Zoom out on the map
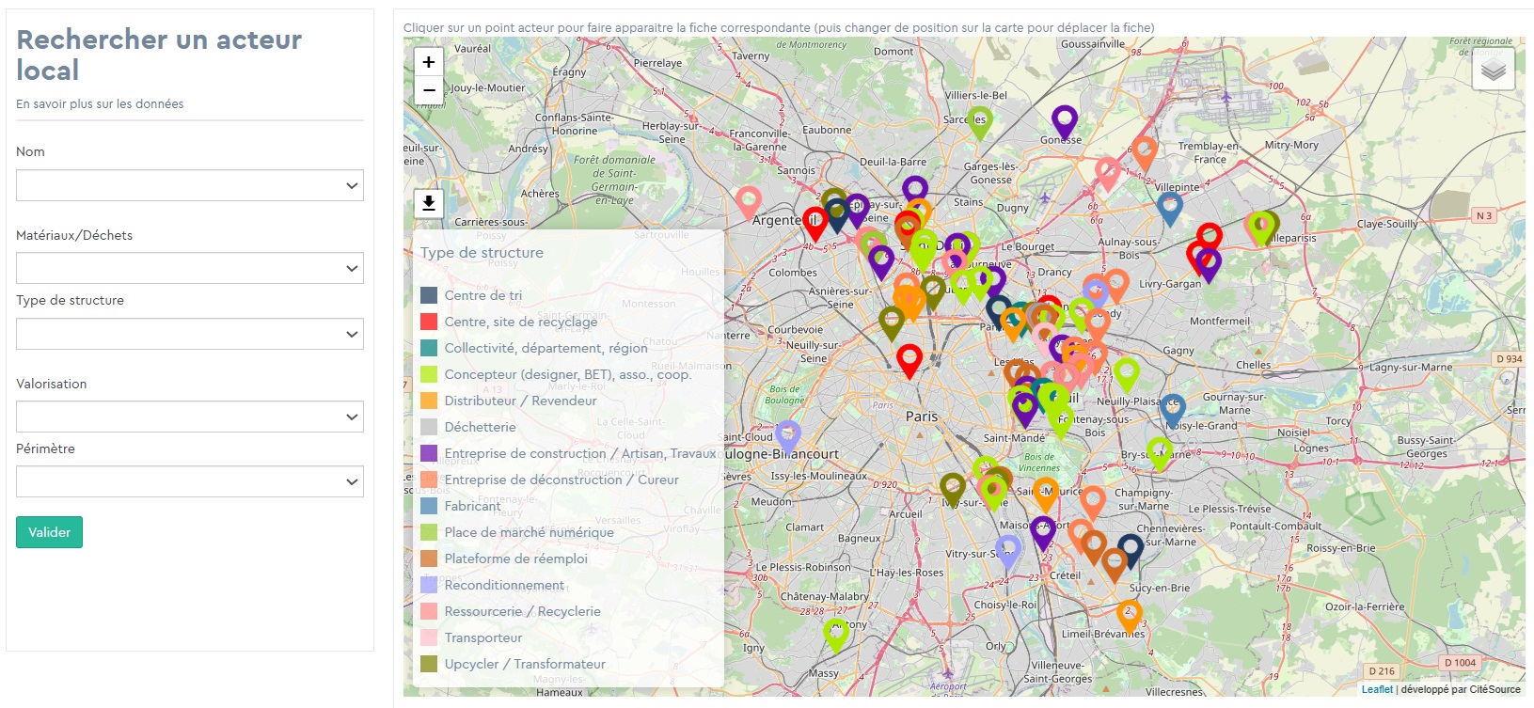 tap(429, 90)
